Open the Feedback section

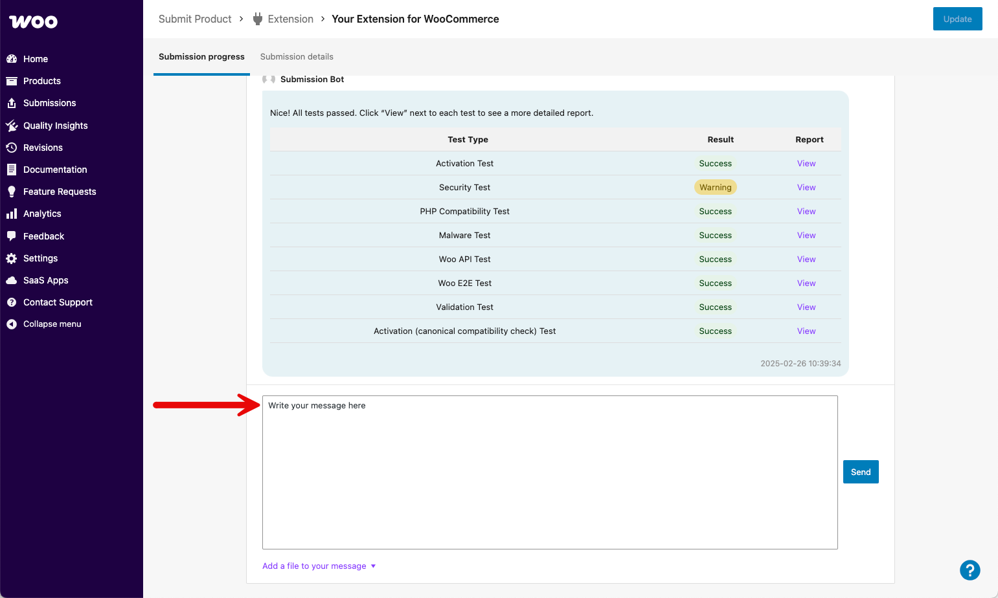click(x=43, y=236)
